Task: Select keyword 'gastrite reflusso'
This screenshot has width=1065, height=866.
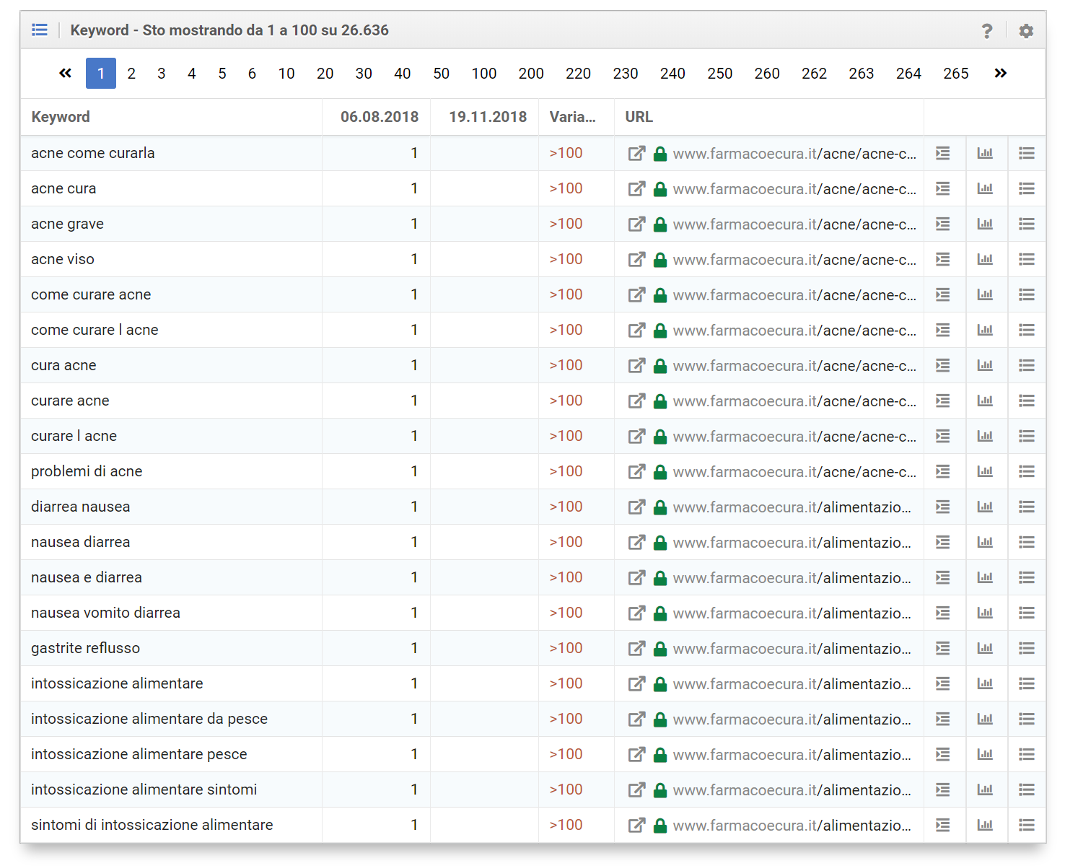Action: pos(85,648)
